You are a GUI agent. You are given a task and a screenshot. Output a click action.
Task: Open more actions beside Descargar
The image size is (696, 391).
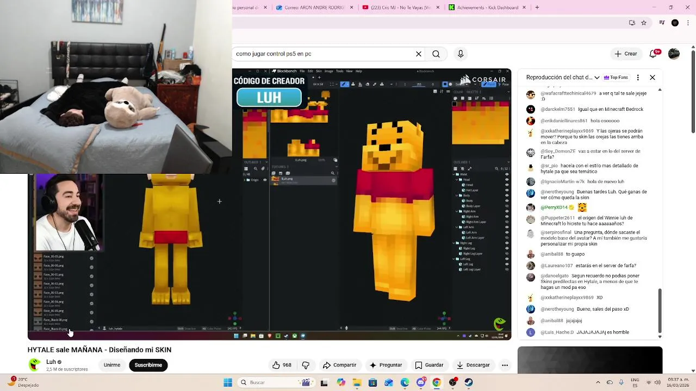505,365
